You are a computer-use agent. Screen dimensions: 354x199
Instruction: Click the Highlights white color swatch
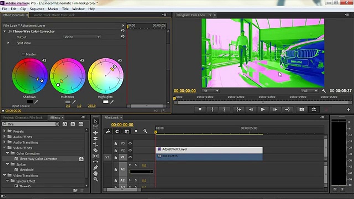(x=106, y=102)
